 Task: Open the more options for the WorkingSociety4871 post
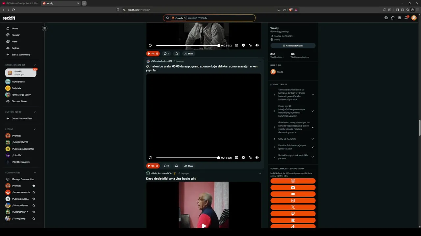[260, 61]
